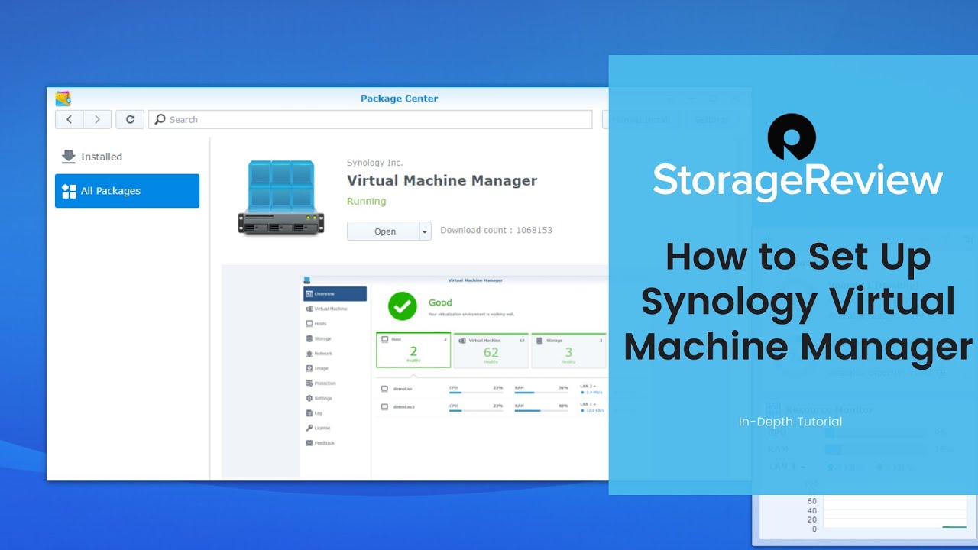
Task: Focus the Package Center search field
Action: click(370, 119)
